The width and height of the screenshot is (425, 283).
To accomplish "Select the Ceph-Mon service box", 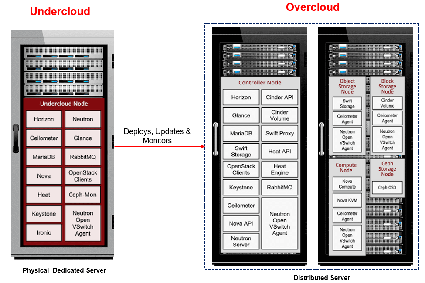I will pyautogui.click(x=83, y=195).
